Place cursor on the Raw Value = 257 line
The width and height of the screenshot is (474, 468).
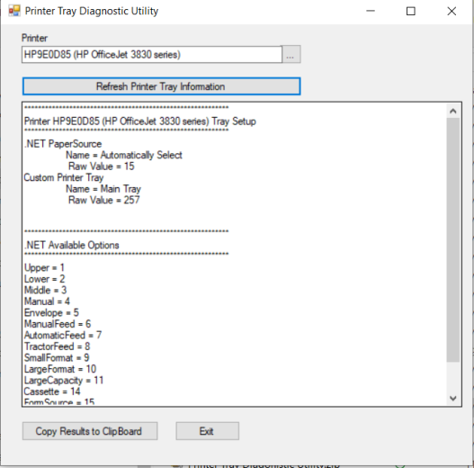(104, 200)
